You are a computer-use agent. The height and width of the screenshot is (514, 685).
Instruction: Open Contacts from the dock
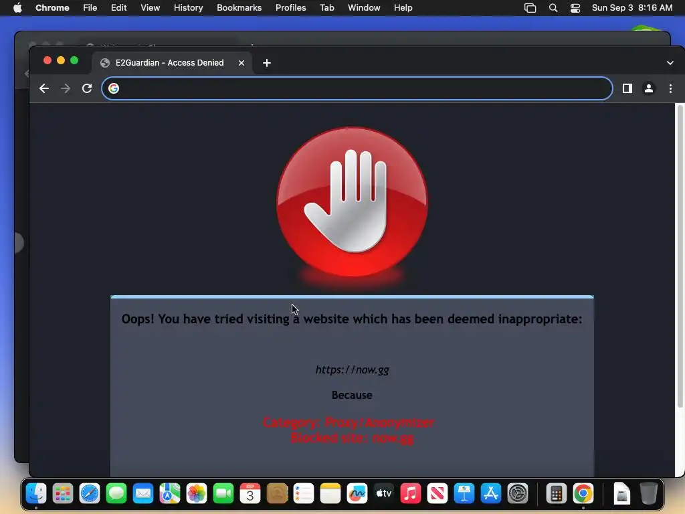277,494
